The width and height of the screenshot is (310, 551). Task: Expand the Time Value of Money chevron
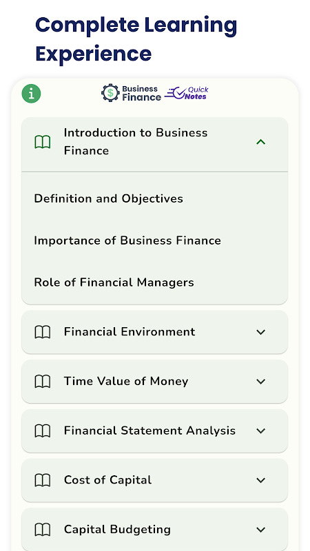[261, 382]
